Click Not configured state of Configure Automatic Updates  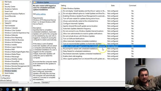(113, 24)
